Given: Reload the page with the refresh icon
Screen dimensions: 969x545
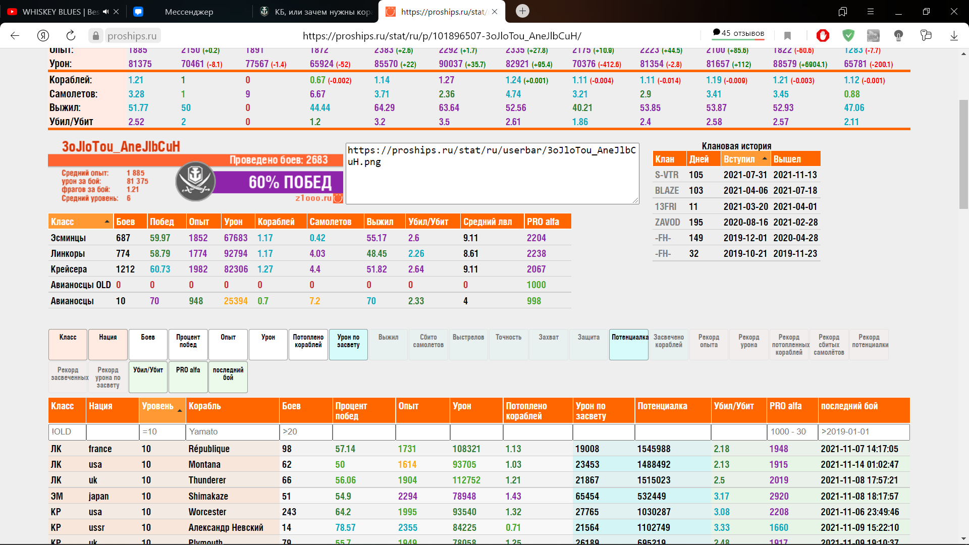Looking at the screenshot, I should click(x=71, y=35).
